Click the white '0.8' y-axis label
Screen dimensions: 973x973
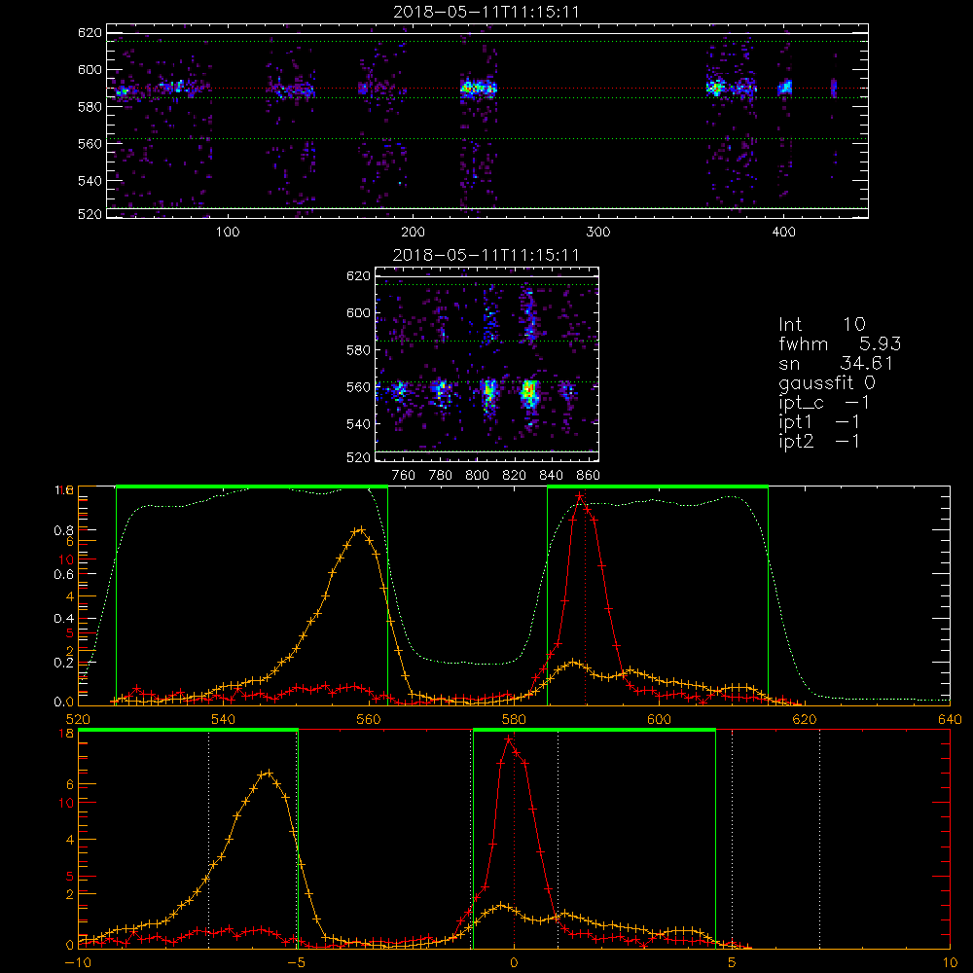click(x=63, y=530)
